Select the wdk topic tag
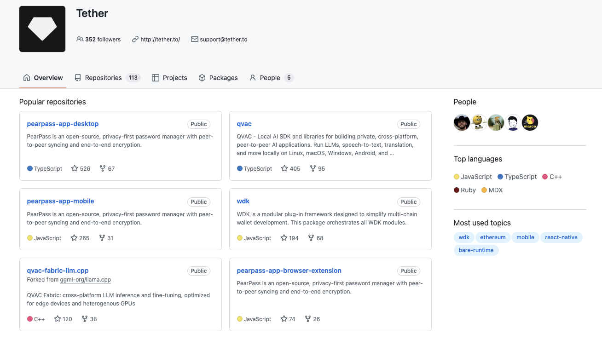The height and width of the screenshot is (340, 602). click(x=464, y=237)
